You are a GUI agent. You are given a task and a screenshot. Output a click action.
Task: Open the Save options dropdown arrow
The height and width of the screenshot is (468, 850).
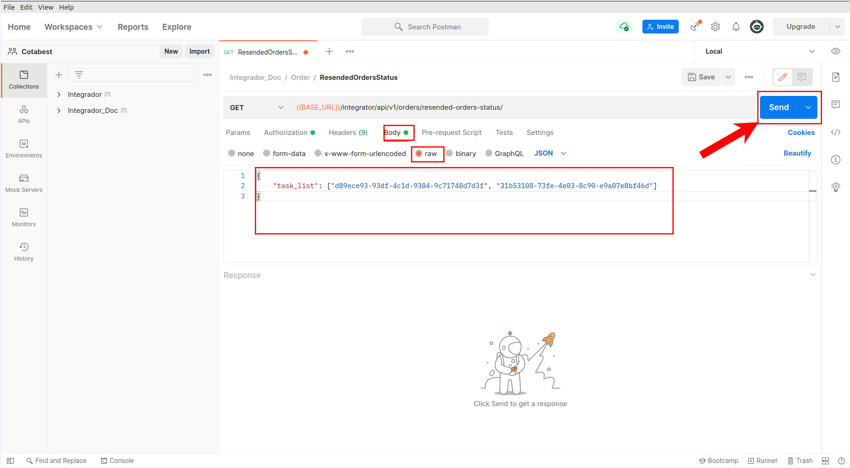pyautogui.click(x=728, y=77)
